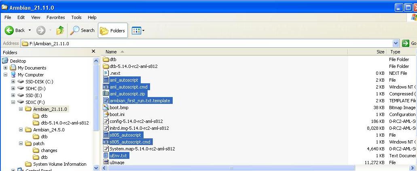Select the .next file icon
The image size is (417, 171).
pos(106,73)
